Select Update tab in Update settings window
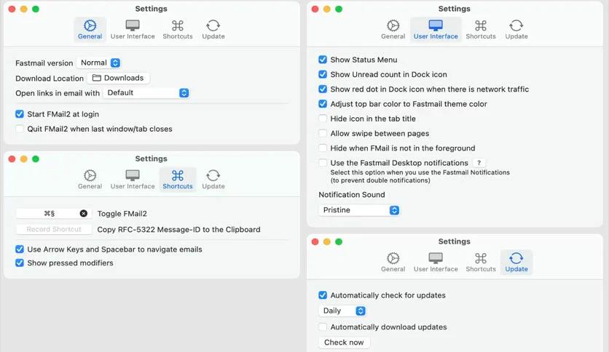609x352 pixels. (x=516, y=263)
